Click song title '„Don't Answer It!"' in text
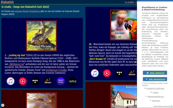Screen dimensions: 173x108 pyautogui.click(x=98, y=59)
